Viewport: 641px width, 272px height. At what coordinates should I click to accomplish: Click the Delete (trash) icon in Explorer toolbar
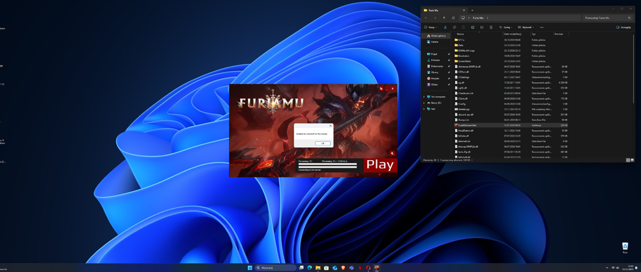tap(491, 28)
